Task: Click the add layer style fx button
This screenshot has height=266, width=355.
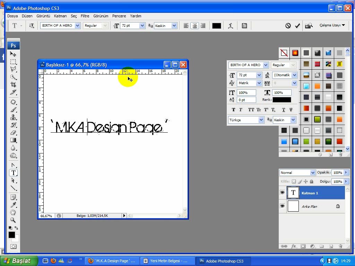Action: [x=294, y=246]
